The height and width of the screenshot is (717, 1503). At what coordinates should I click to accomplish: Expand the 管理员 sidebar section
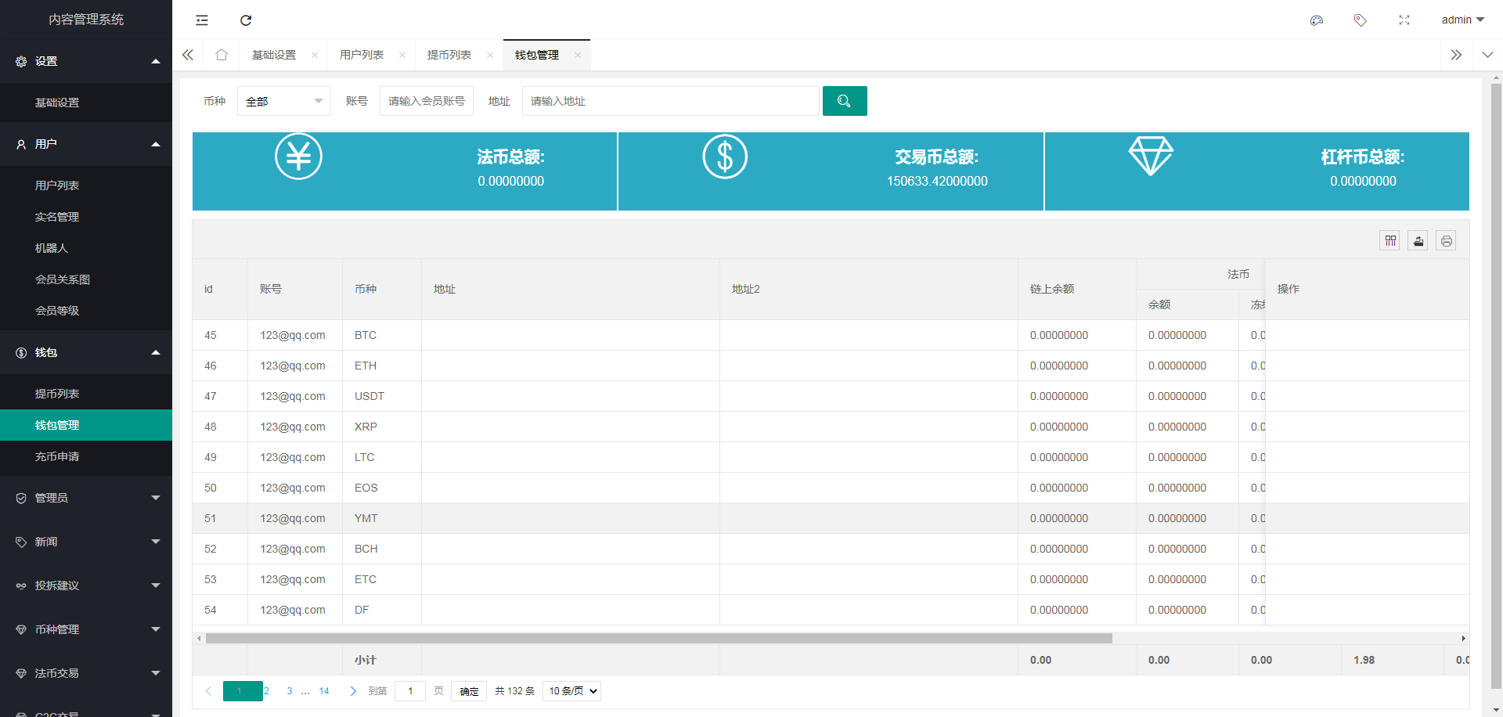86,498
